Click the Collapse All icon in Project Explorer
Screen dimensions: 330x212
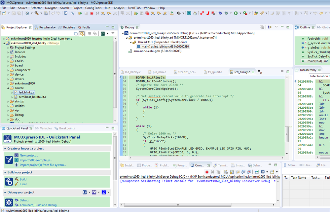[x=76, y=34]
